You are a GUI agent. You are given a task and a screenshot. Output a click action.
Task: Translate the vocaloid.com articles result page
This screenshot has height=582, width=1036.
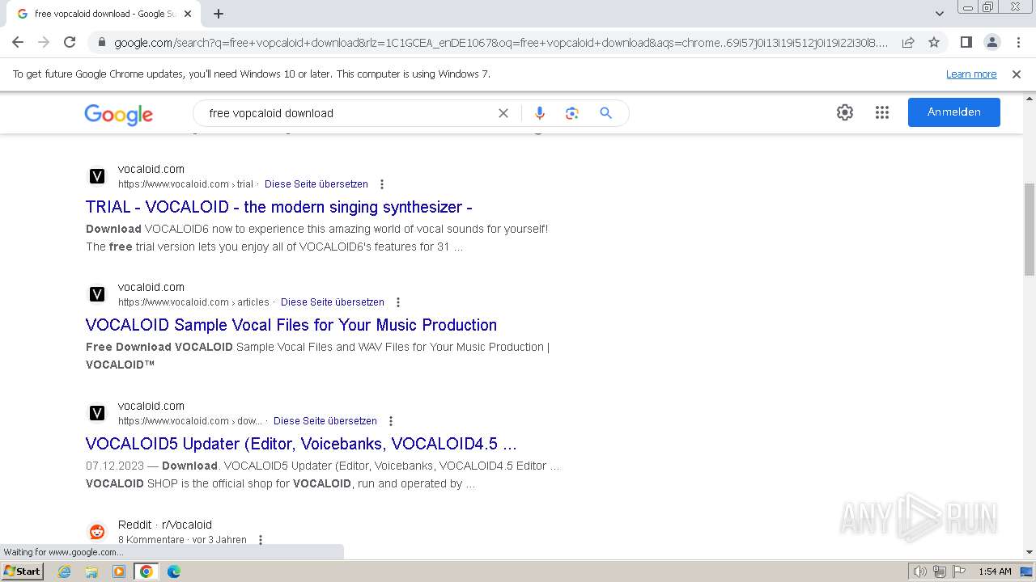coord(333,302)
